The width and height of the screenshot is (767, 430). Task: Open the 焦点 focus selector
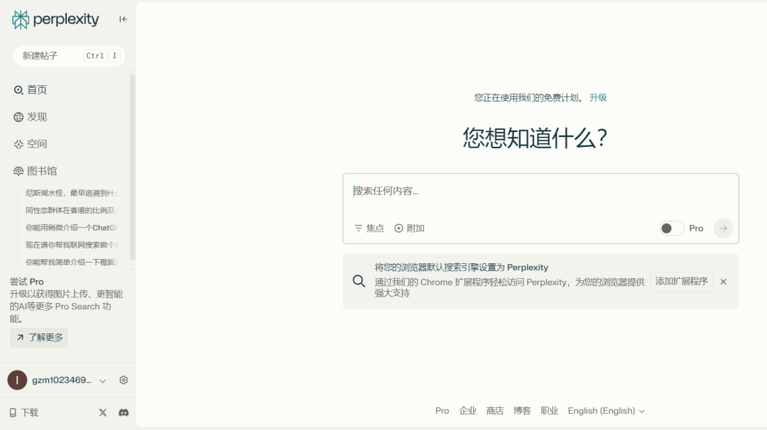(369, 228)
